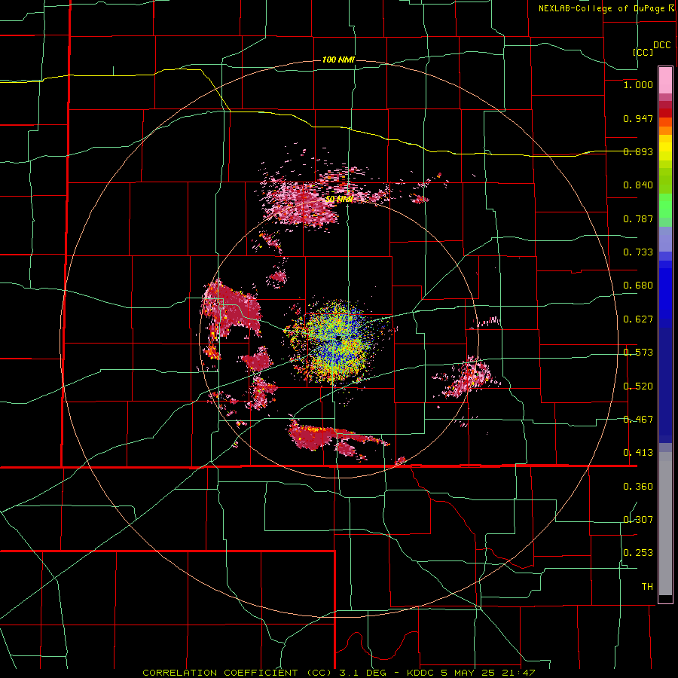Select the 0.840 scale value
The width and height of the screenshot is (678, 678).
638,185
